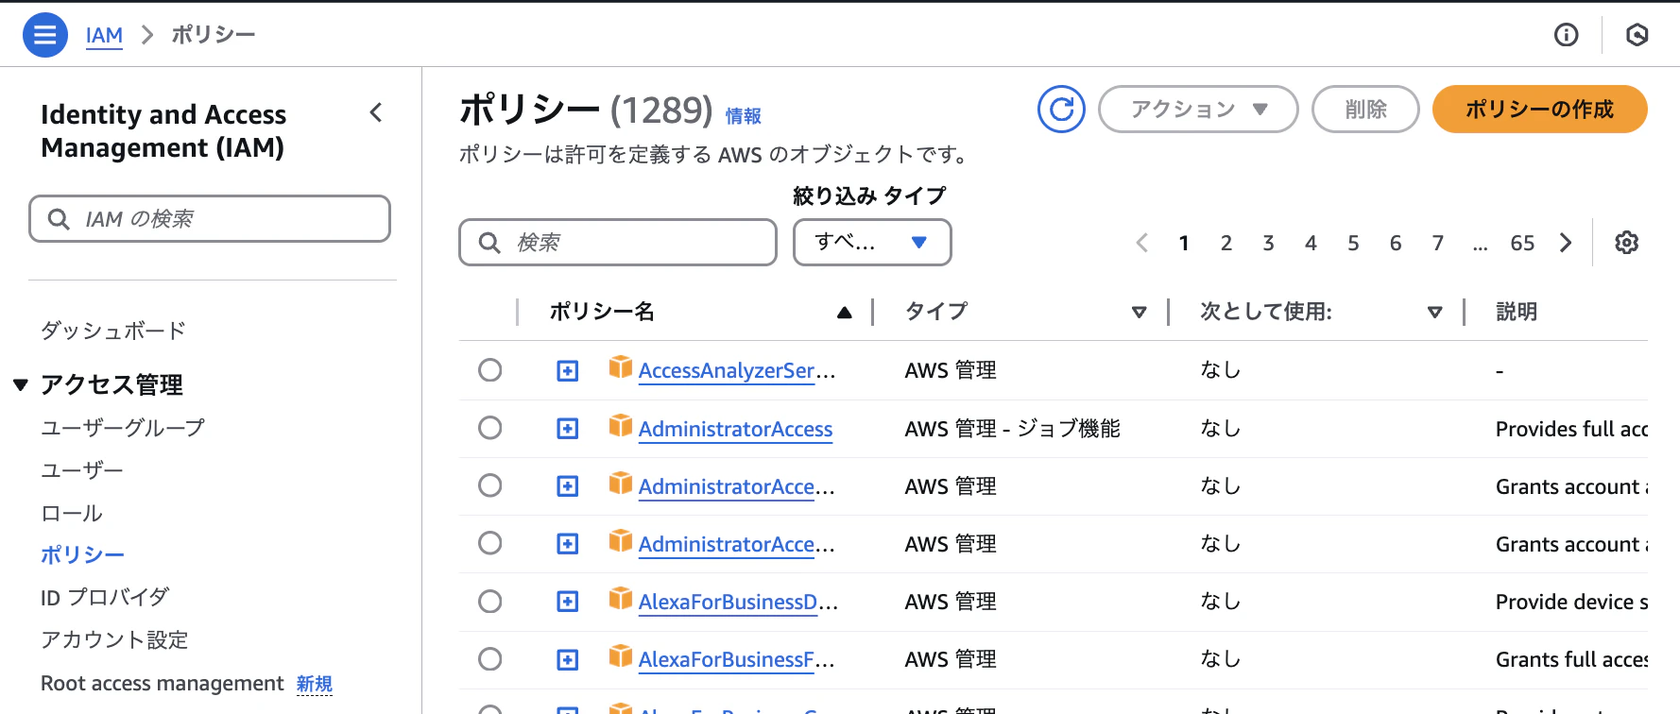Refresh the policy list
This screenshot has height=714, width=1680.
(1061, 110)
